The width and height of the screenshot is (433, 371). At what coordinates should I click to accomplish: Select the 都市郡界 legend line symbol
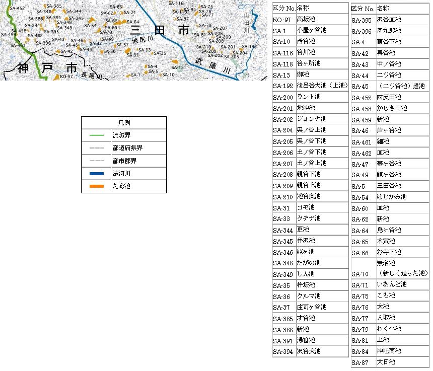pos(96,161)
